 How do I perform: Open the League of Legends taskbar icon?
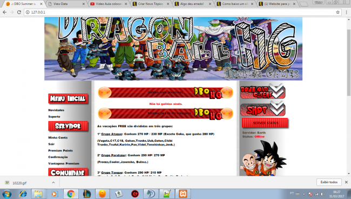coord(87,194)
